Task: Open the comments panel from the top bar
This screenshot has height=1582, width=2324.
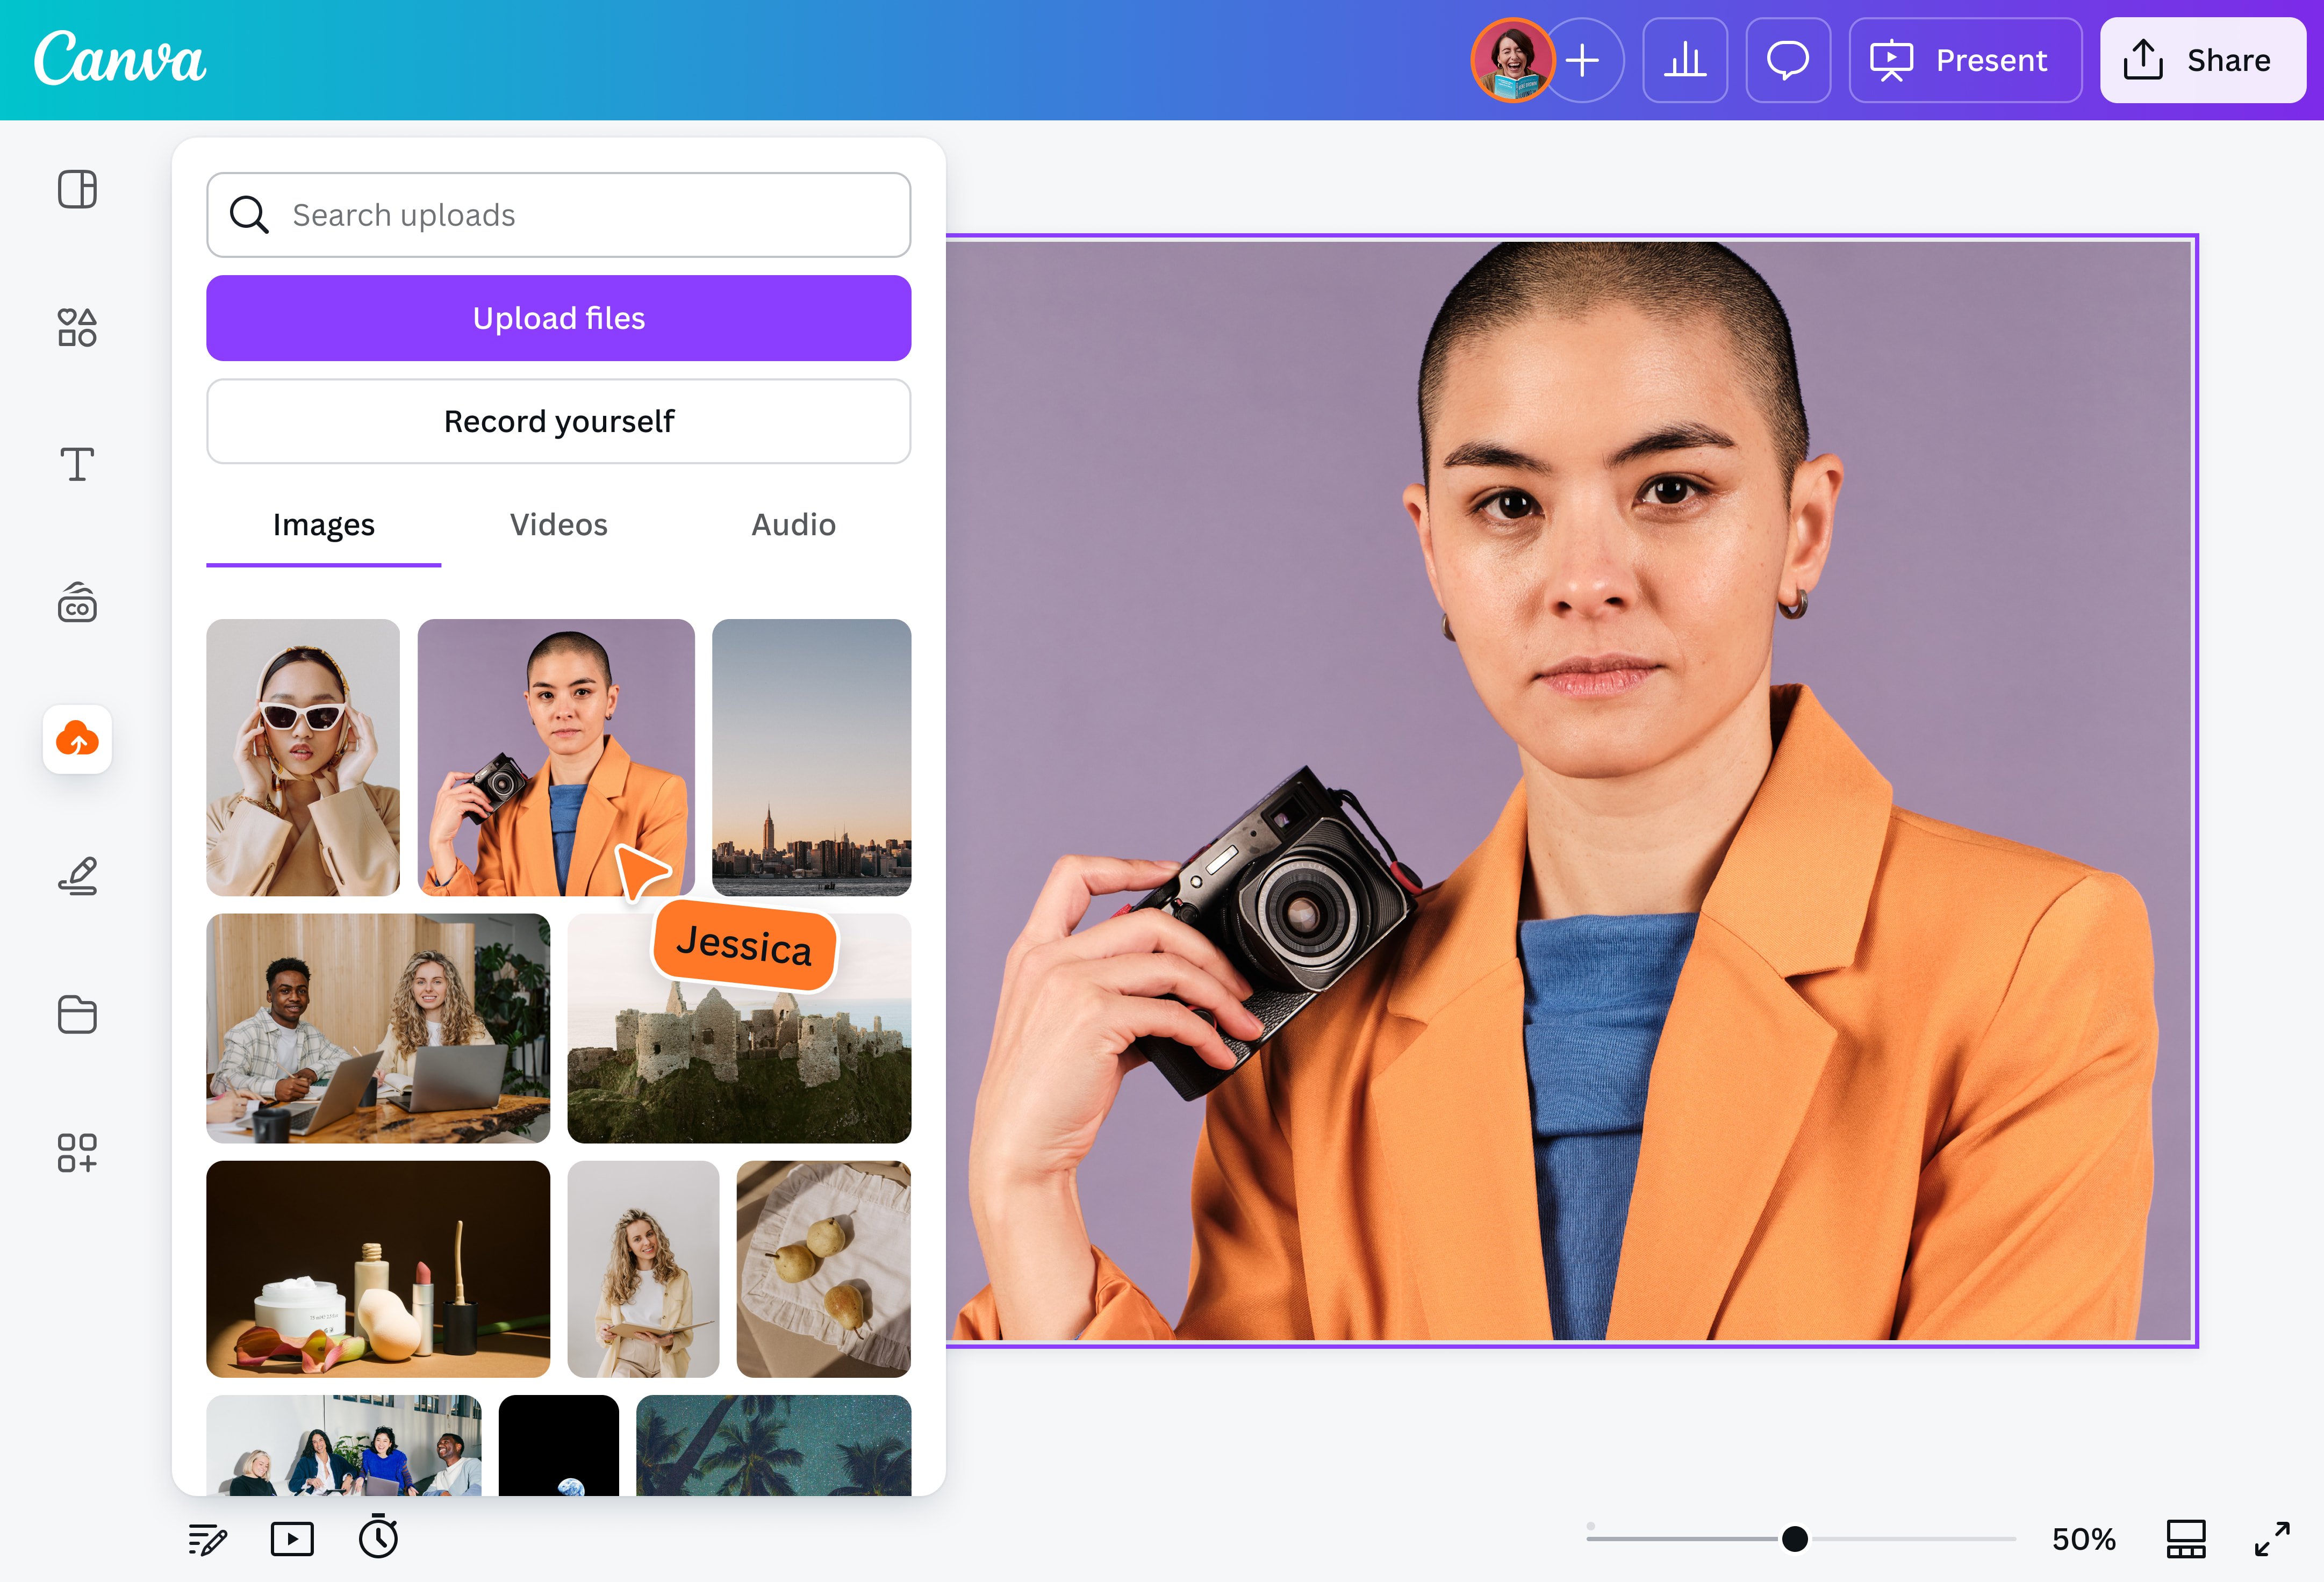Action: pyautogui.click(x=1788, y=60)
